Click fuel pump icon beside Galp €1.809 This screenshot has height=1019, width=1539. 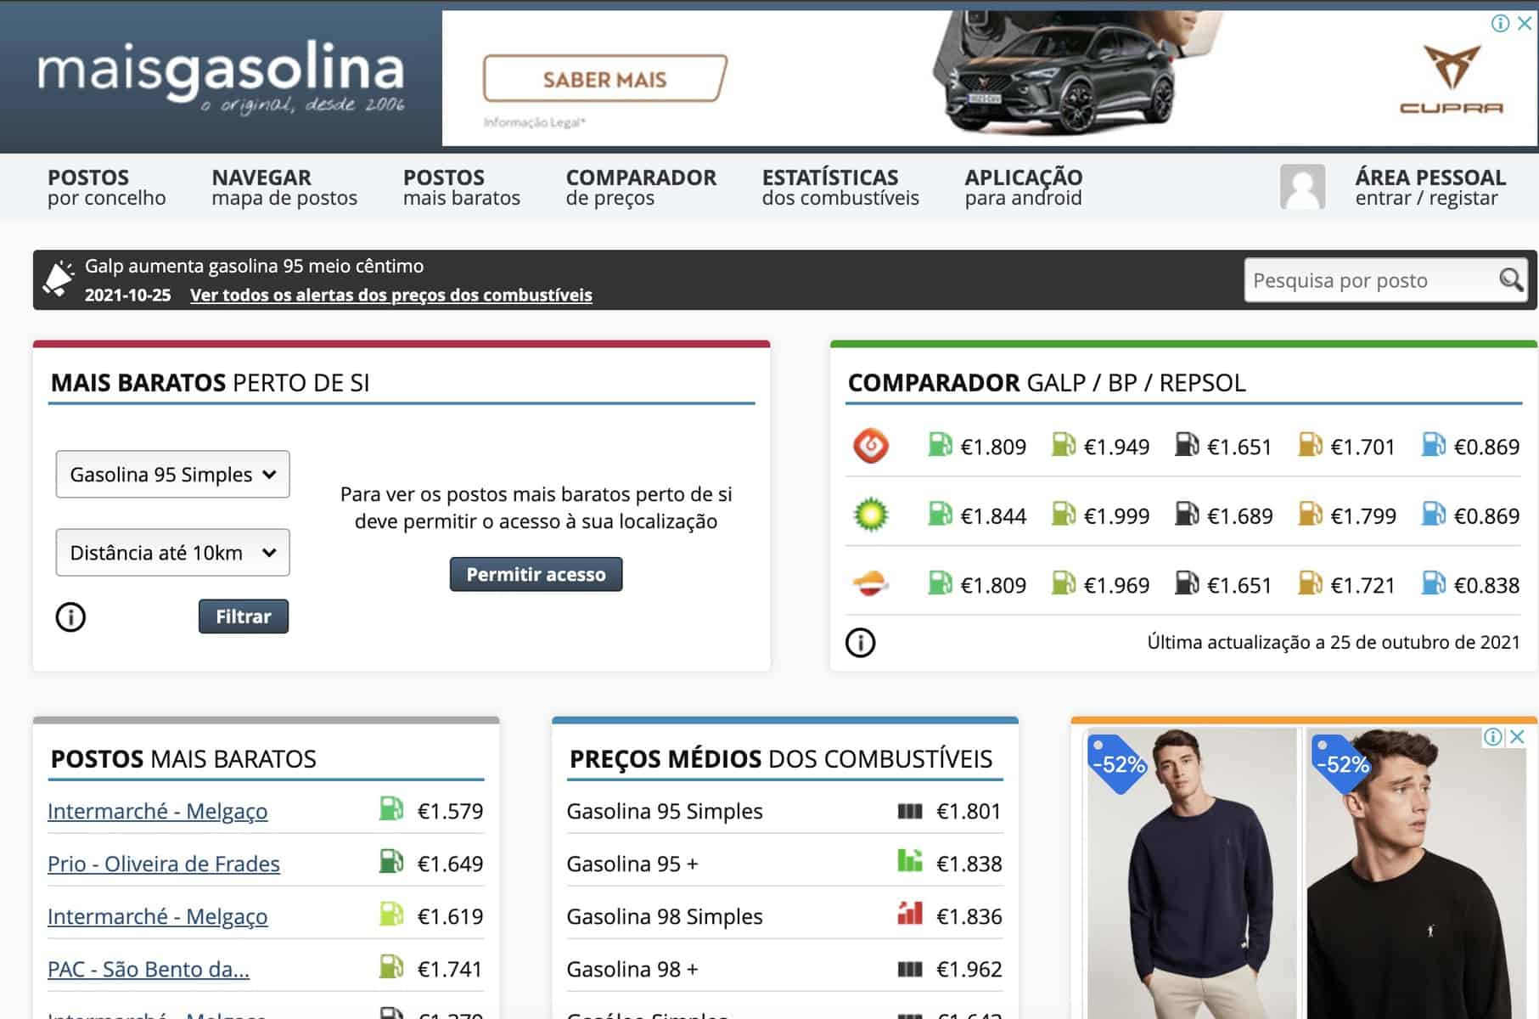pyautogui.click(x=940, y=445)
